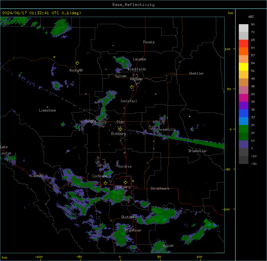Click the red 65 dBZ legend swatch
267x261 pixels.
(243, 44)
